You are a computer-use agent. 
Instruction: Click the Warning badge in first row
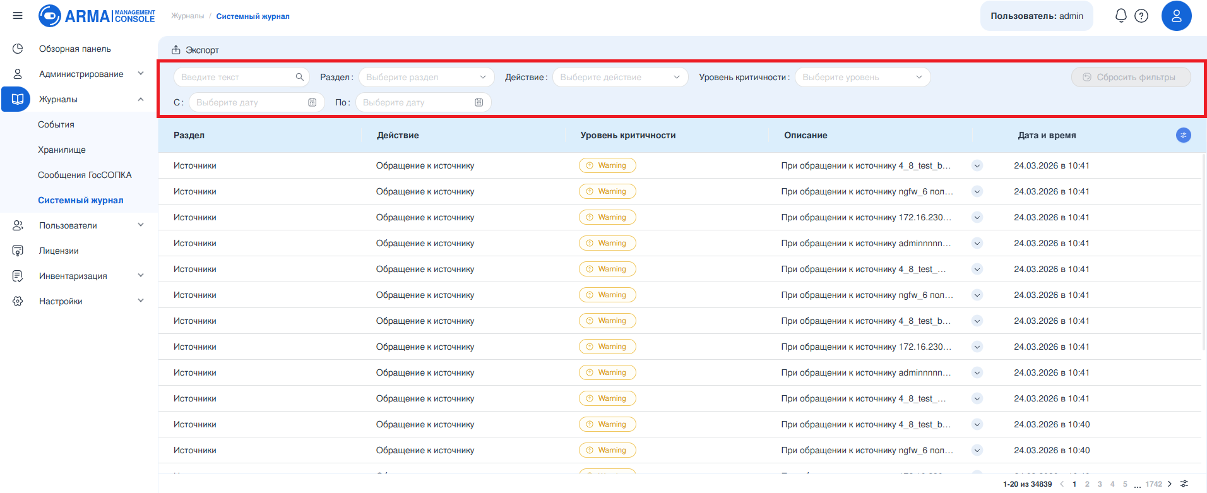pyautogui.click(x=607, y=165)
